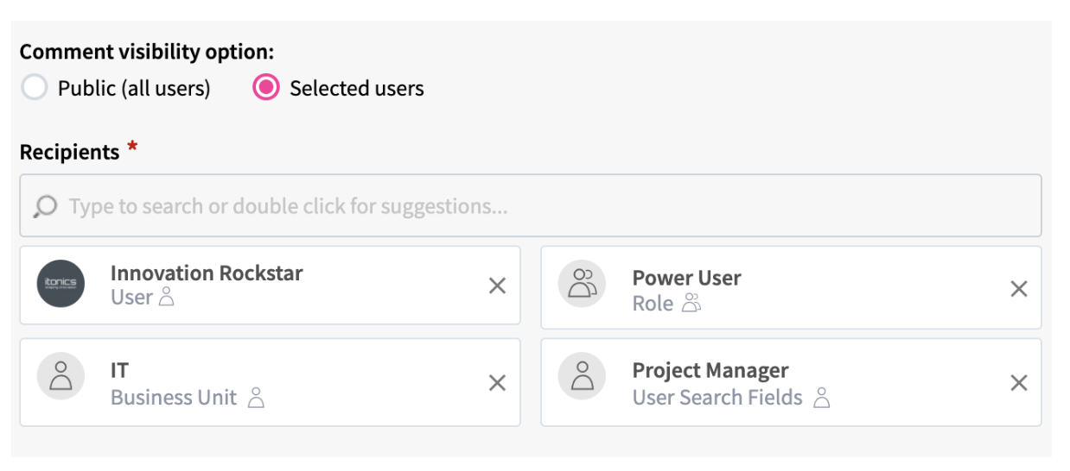1070x471 pixels.
Task: Remove the IT business unit recipient
Action: click(x=497, y=383)
